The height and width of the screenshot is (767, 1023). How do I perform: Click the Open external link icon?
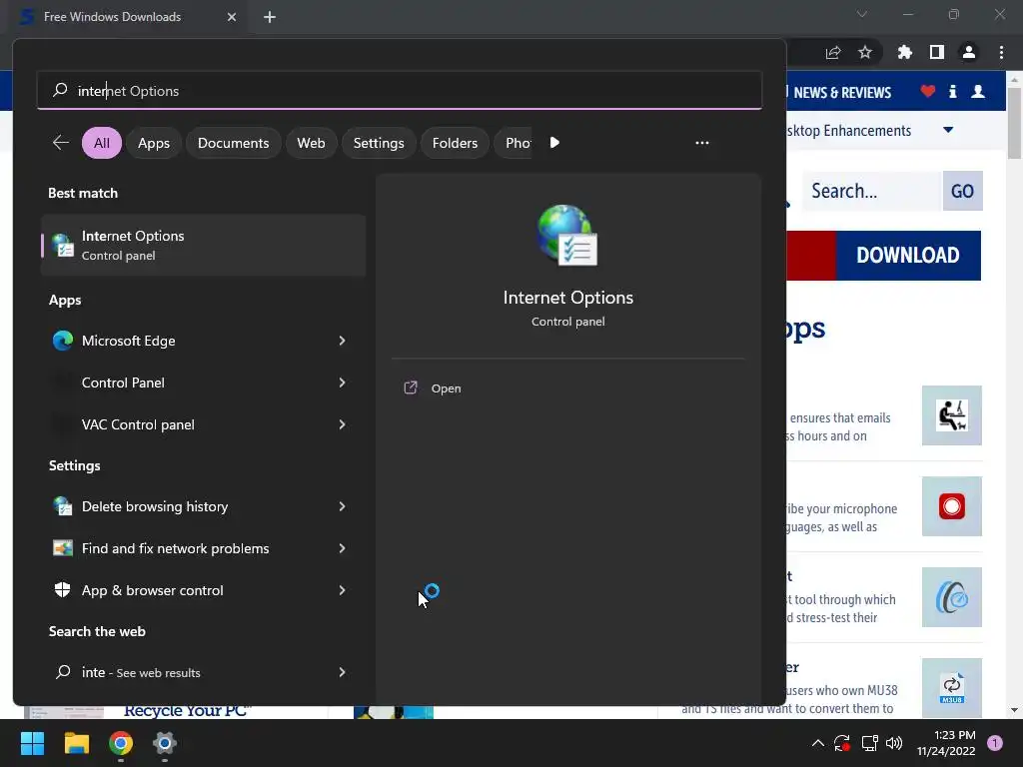pos(411,388)
